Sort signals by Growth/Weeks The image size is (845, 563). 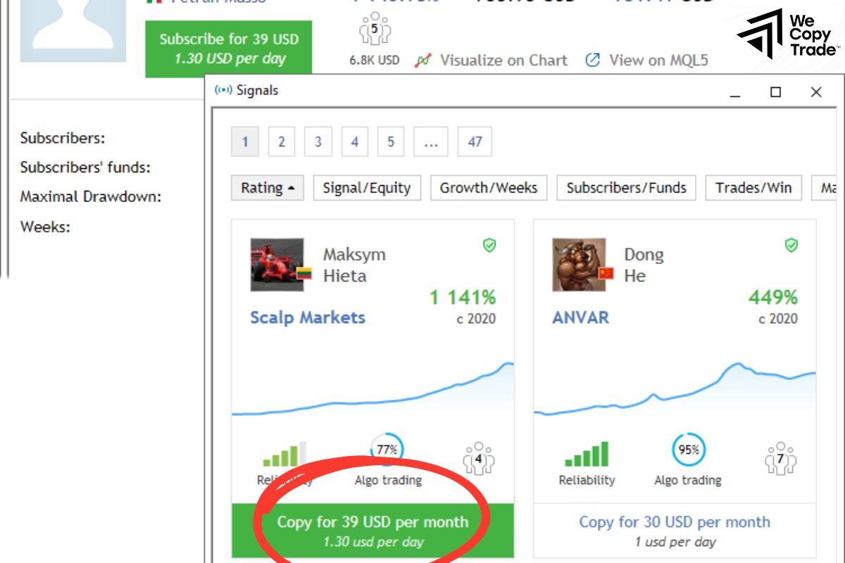click(489, 188)
